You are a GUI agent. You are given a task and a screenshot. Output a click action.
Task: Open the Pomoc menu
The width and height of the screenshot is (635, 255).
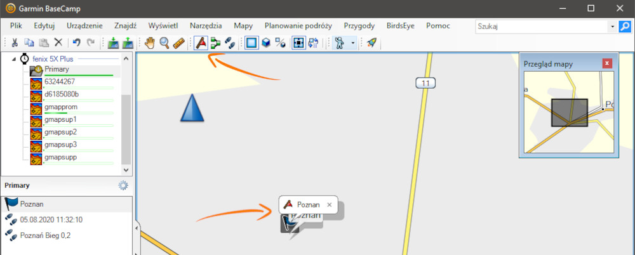coord(438,26)
